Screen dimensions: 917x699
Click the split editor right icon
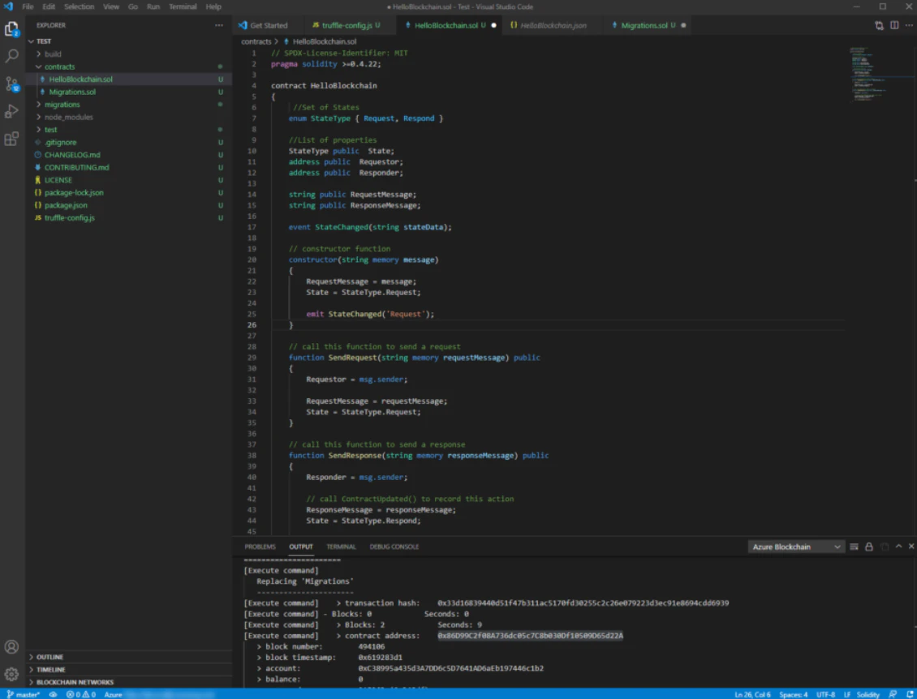tap(894, 25)
